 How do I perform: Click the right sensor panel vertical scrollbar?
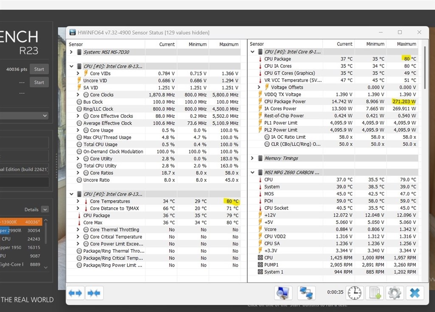[x=424, y=68]
